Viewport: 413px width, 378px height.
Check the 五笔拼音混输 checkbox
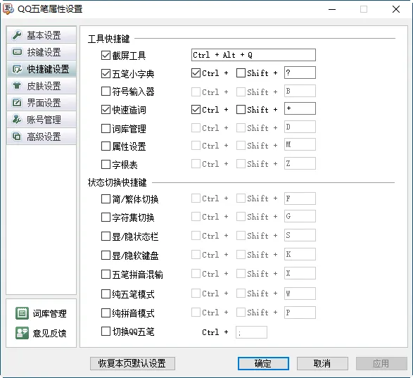pos(106,274)
